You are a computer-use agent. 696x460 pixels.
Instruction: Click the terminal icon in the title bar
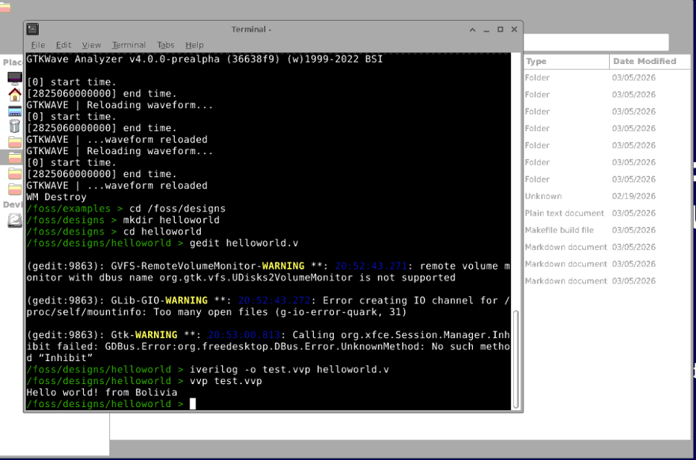pyautogui.click(x=33, y=29)
